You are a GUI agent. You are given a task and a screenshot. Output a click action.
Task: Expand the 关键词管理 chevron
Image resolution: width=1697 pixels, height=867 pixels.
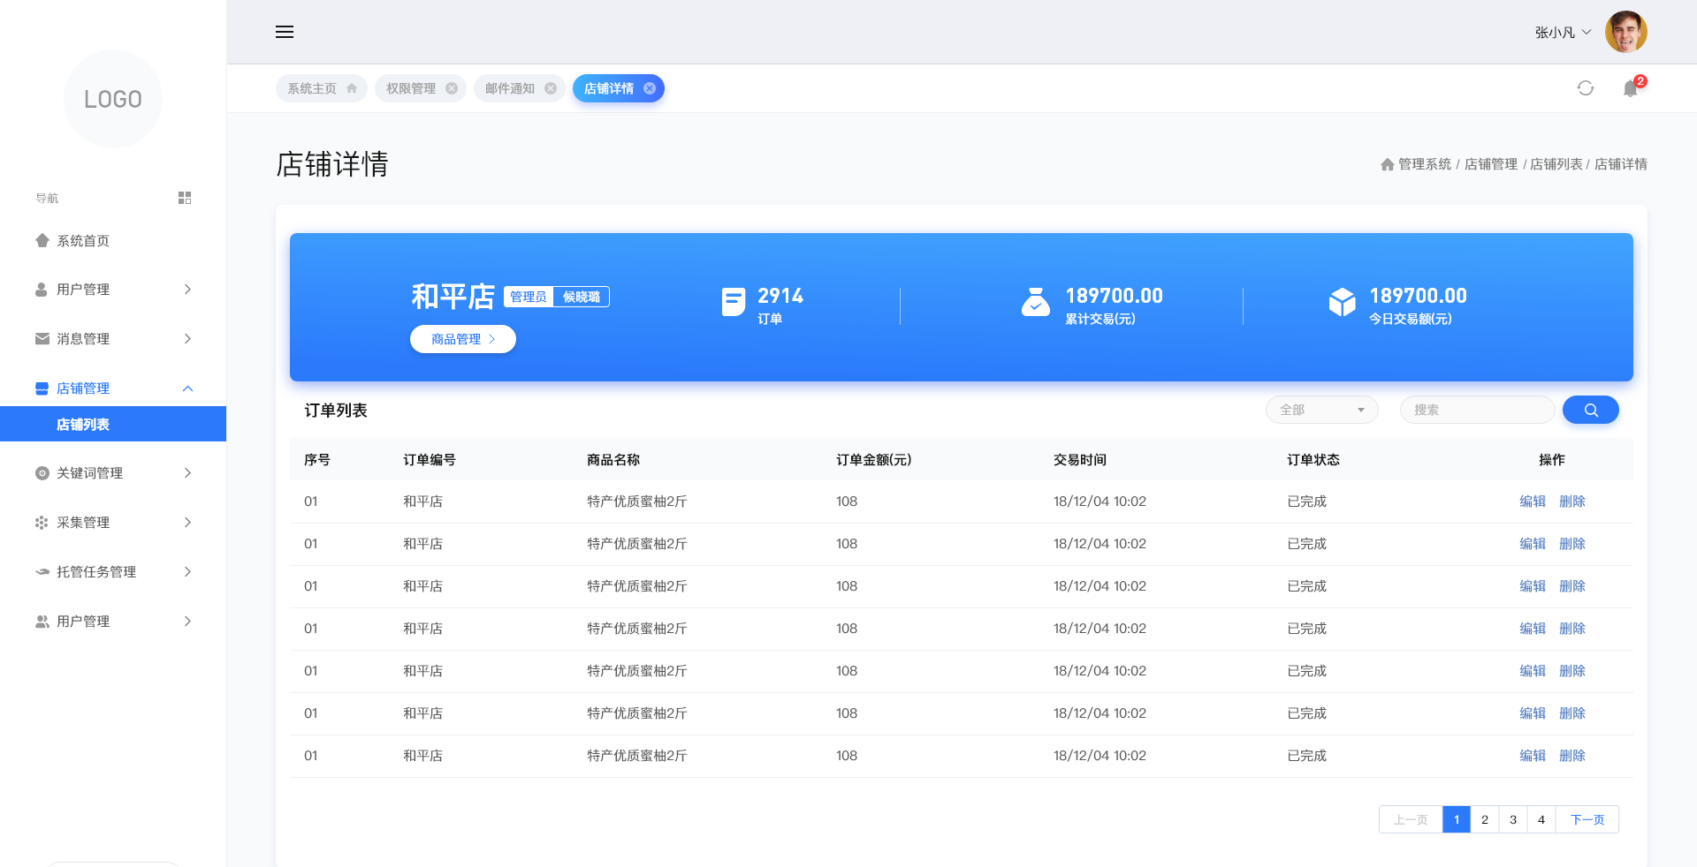187,473
